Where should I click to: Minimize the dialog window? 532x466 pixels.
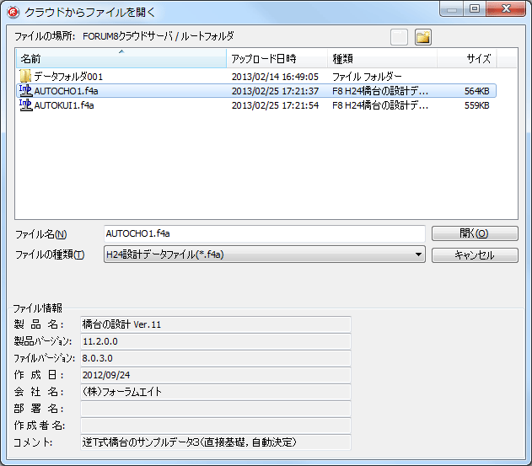pyautogui.click(x=452, y=8)
